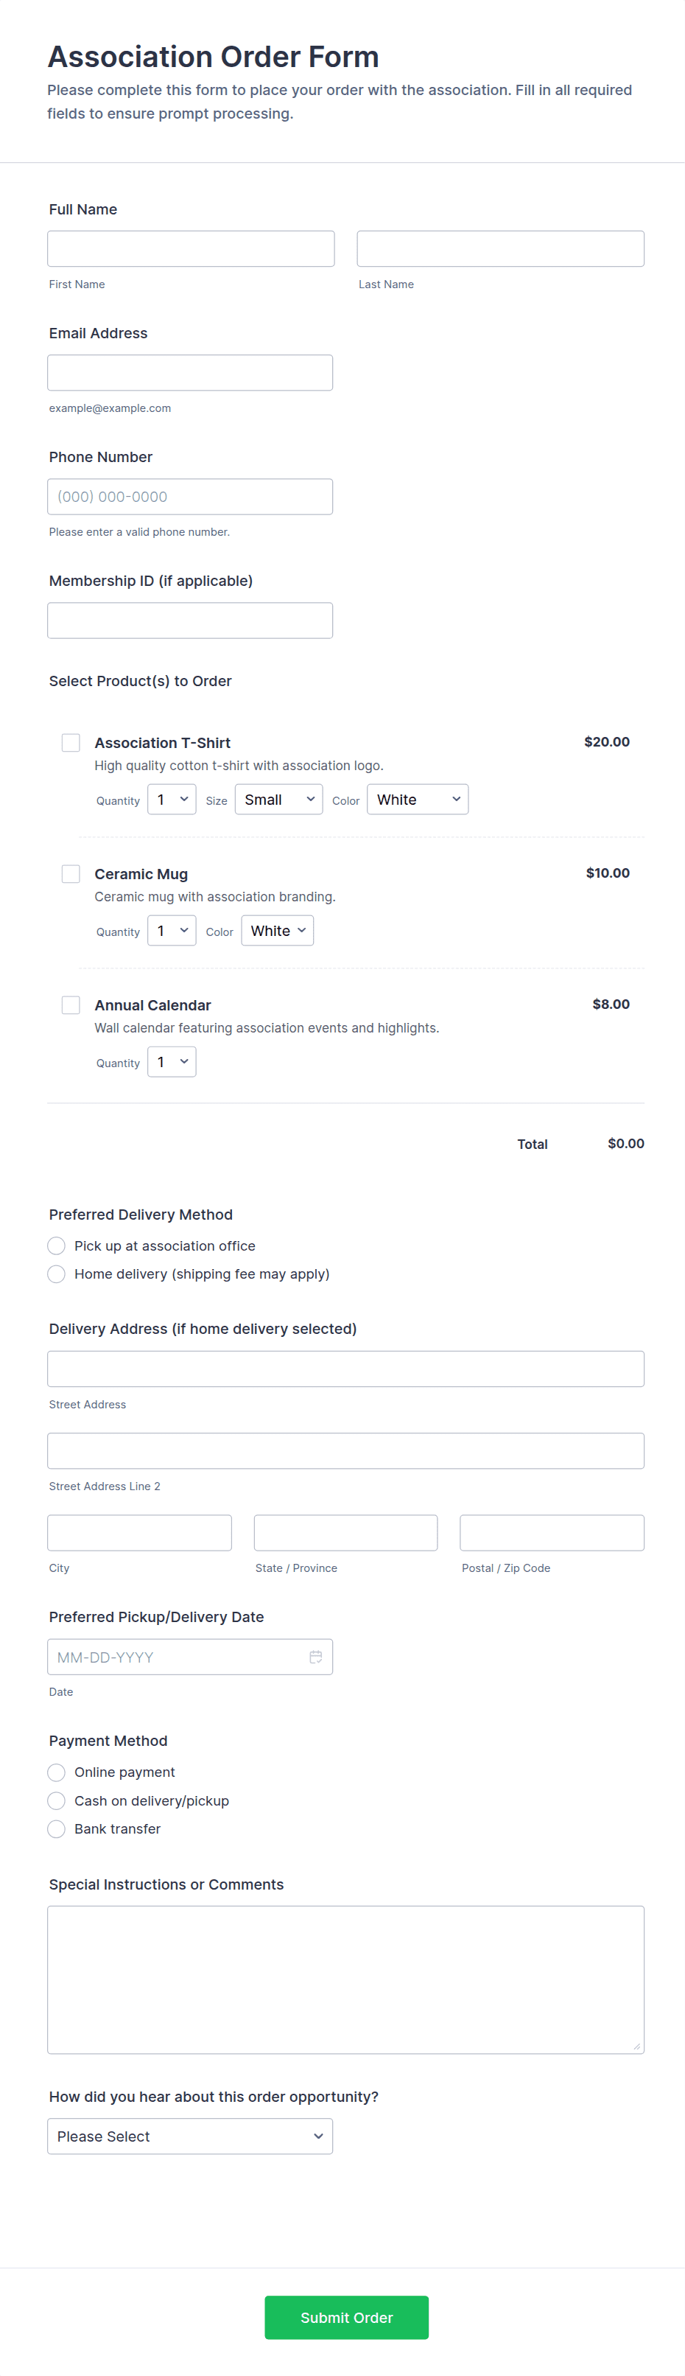685x2376 pixels.
Task: Open the T-Shirt Size dropdown
Action: tap(278, 800)
